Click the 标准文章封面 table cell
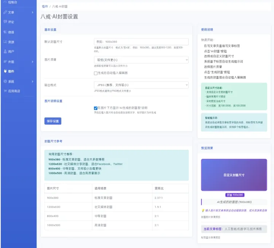This screenshot has width=274, height=248. (104, 198)
